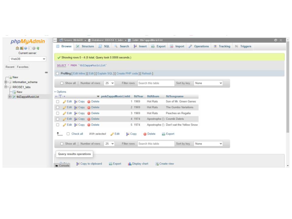Screen dimensions: 292x219
Task: Click the red Delete icon for Cosmik Debris row
Action: [89, 119]
